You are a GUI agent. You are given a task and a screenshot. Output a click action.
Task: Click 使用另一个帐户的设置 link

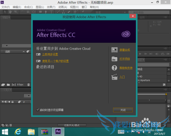click(x=55, y=61)
